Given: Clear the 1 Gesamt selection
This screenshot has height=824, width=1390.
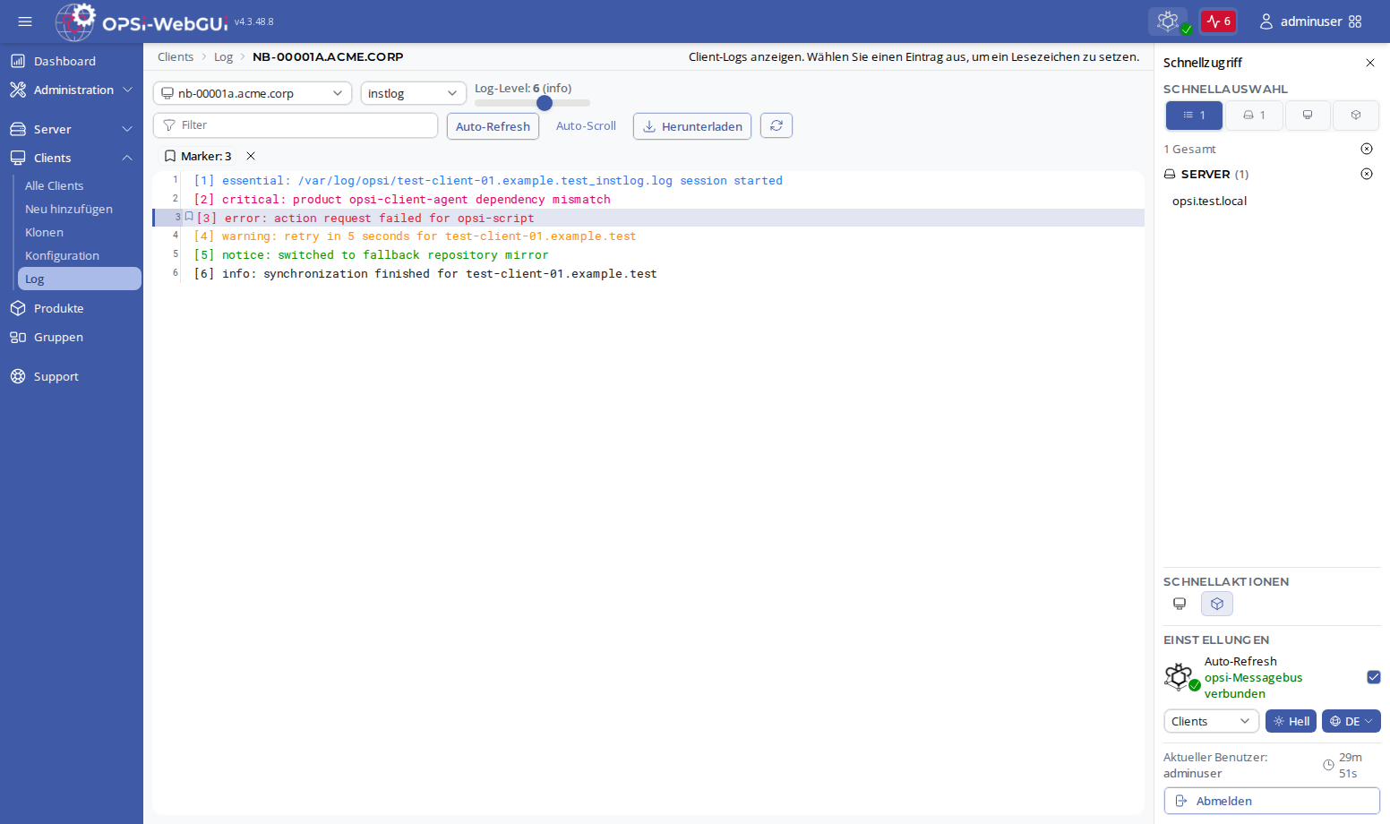Looking at the screenshot, I should click(x=1367, y=149).
